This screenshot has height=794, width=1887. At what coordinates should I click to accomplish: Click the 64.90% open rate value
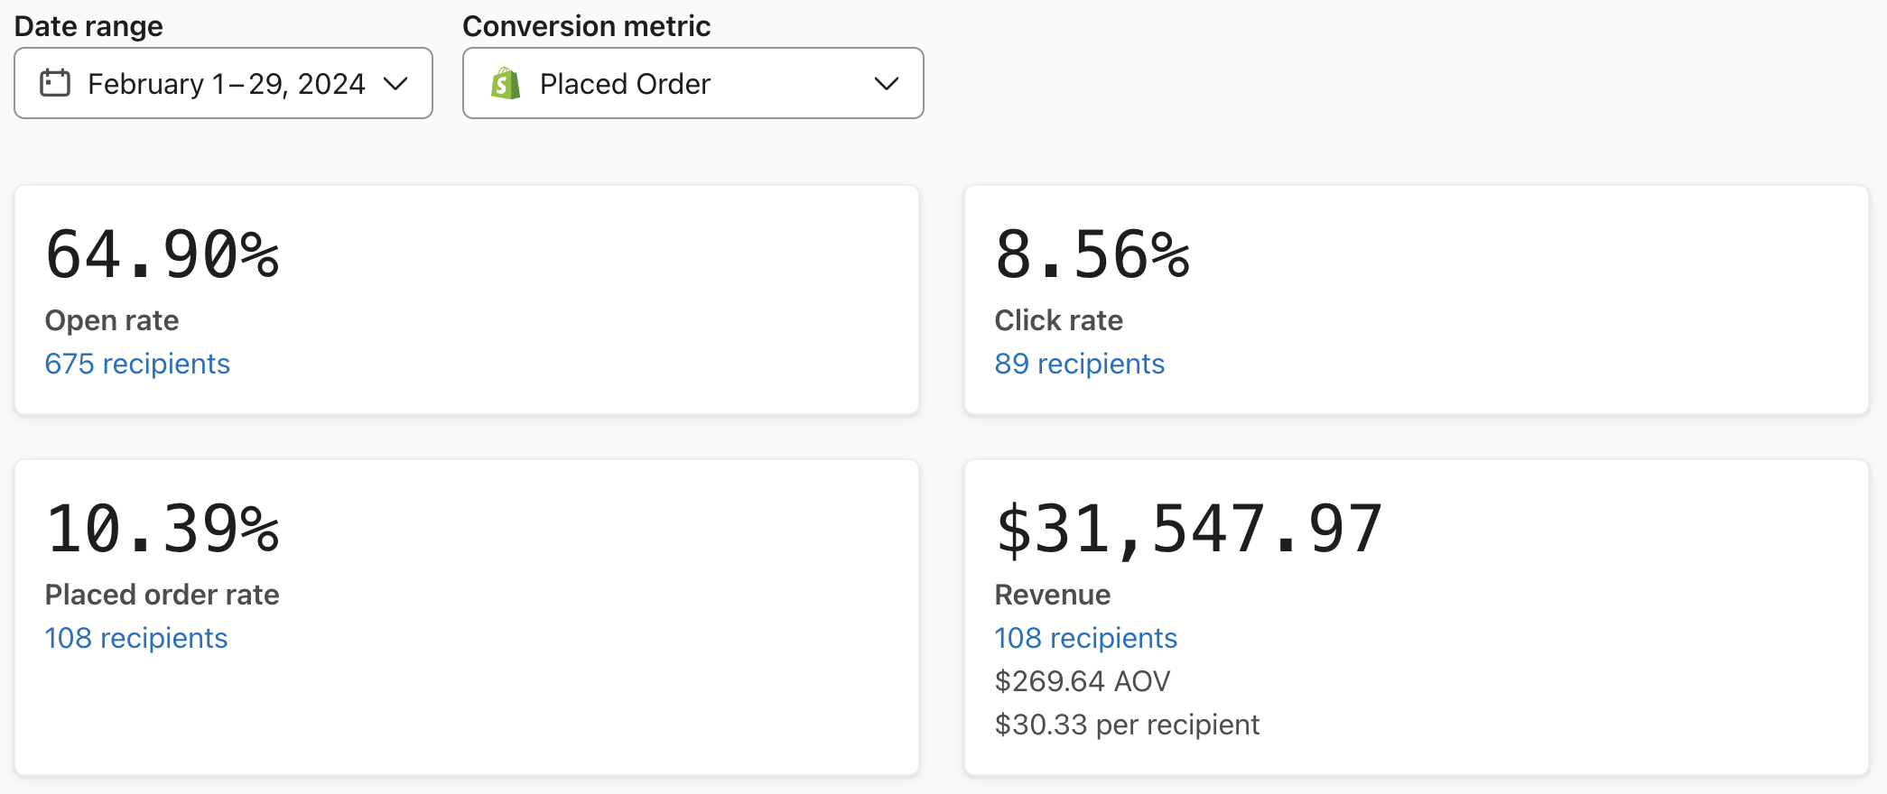point(163,255)
